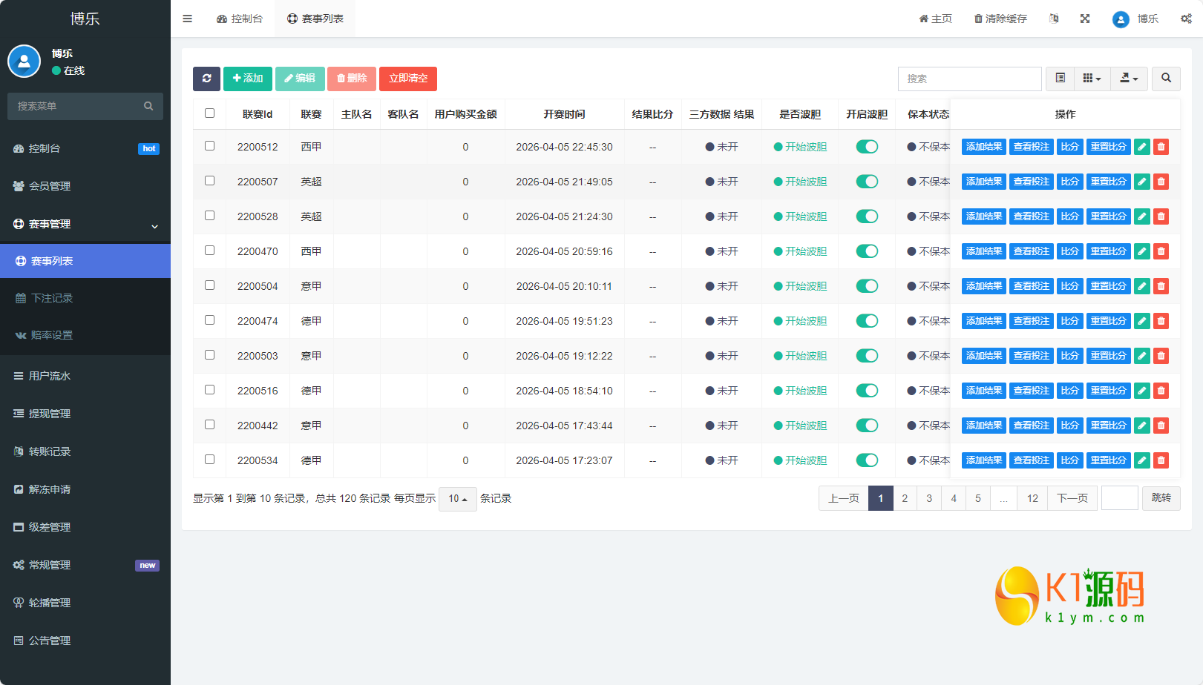
Task: Open the settings gears icon at top right
Action: pyautogui.click(x=1186, y=19)
